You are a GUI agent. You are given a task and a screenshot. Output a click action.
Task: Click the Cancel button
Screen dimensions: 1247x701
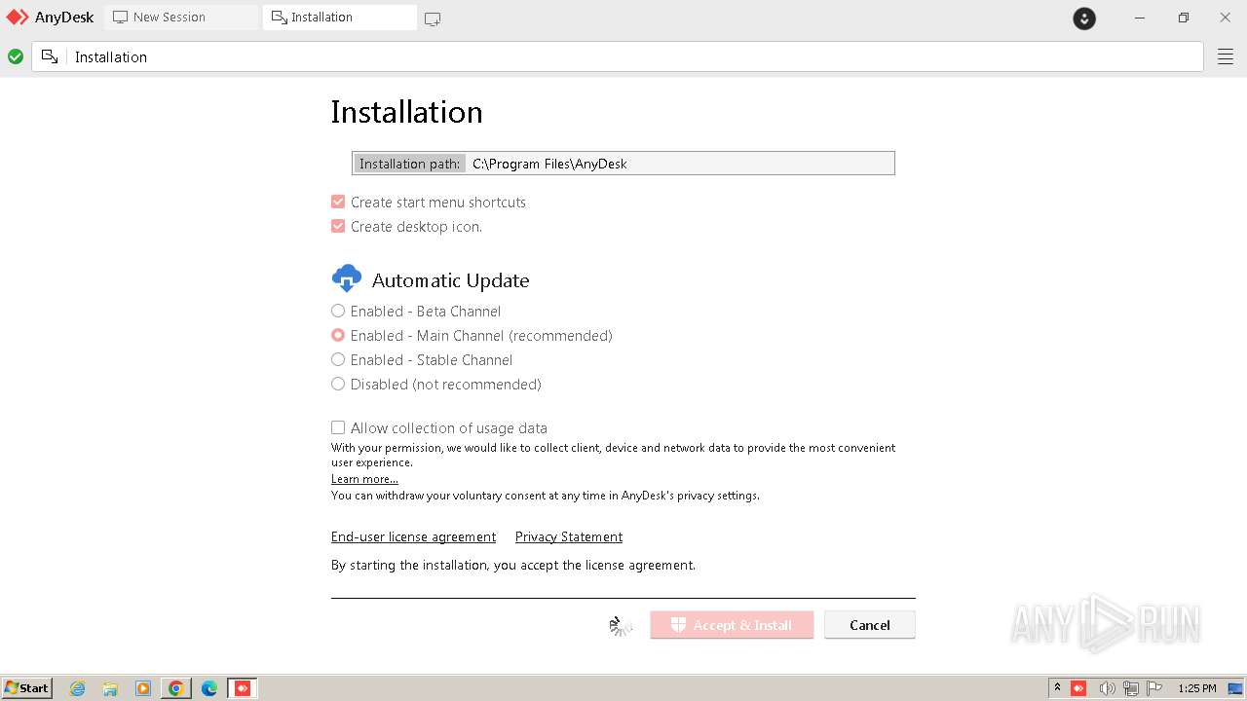tap(870, 625)
